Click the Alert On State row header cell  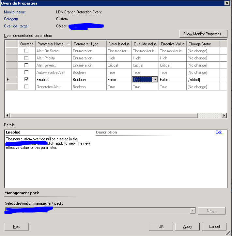click(x=12, y=51)
